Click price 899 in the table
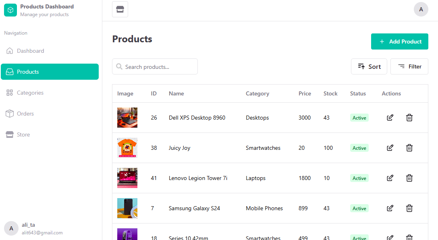The width and height of the screenshot is (438, 240). (303, 208)
